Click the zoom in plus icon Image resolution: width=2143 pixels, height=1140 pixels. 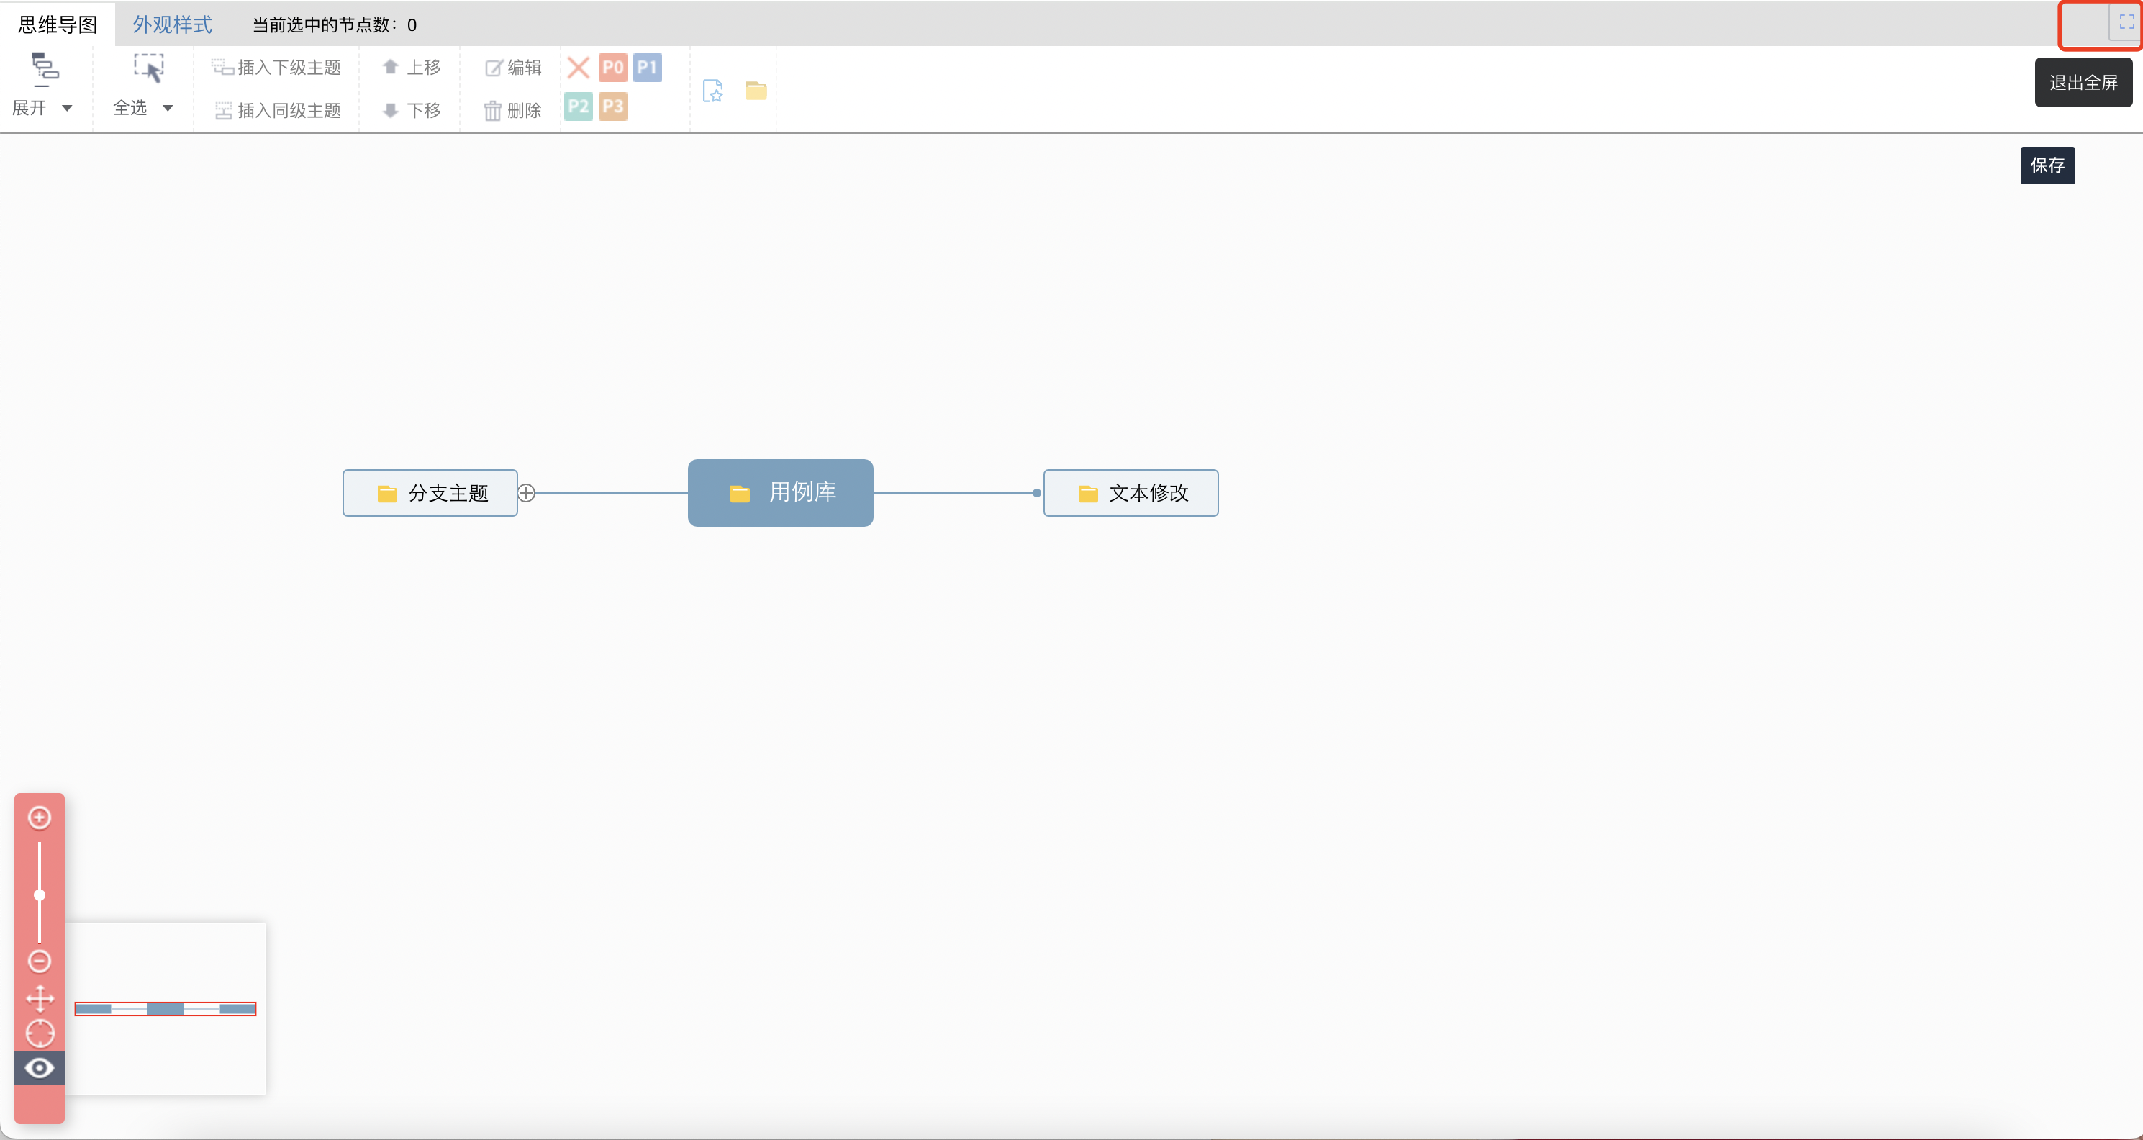tap(39, 817)
